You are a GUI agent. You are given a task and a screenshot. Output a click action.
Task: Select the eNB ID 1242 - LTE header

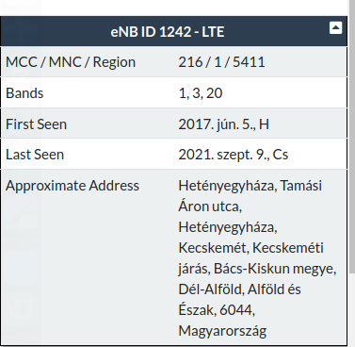(x=168, y=32)
